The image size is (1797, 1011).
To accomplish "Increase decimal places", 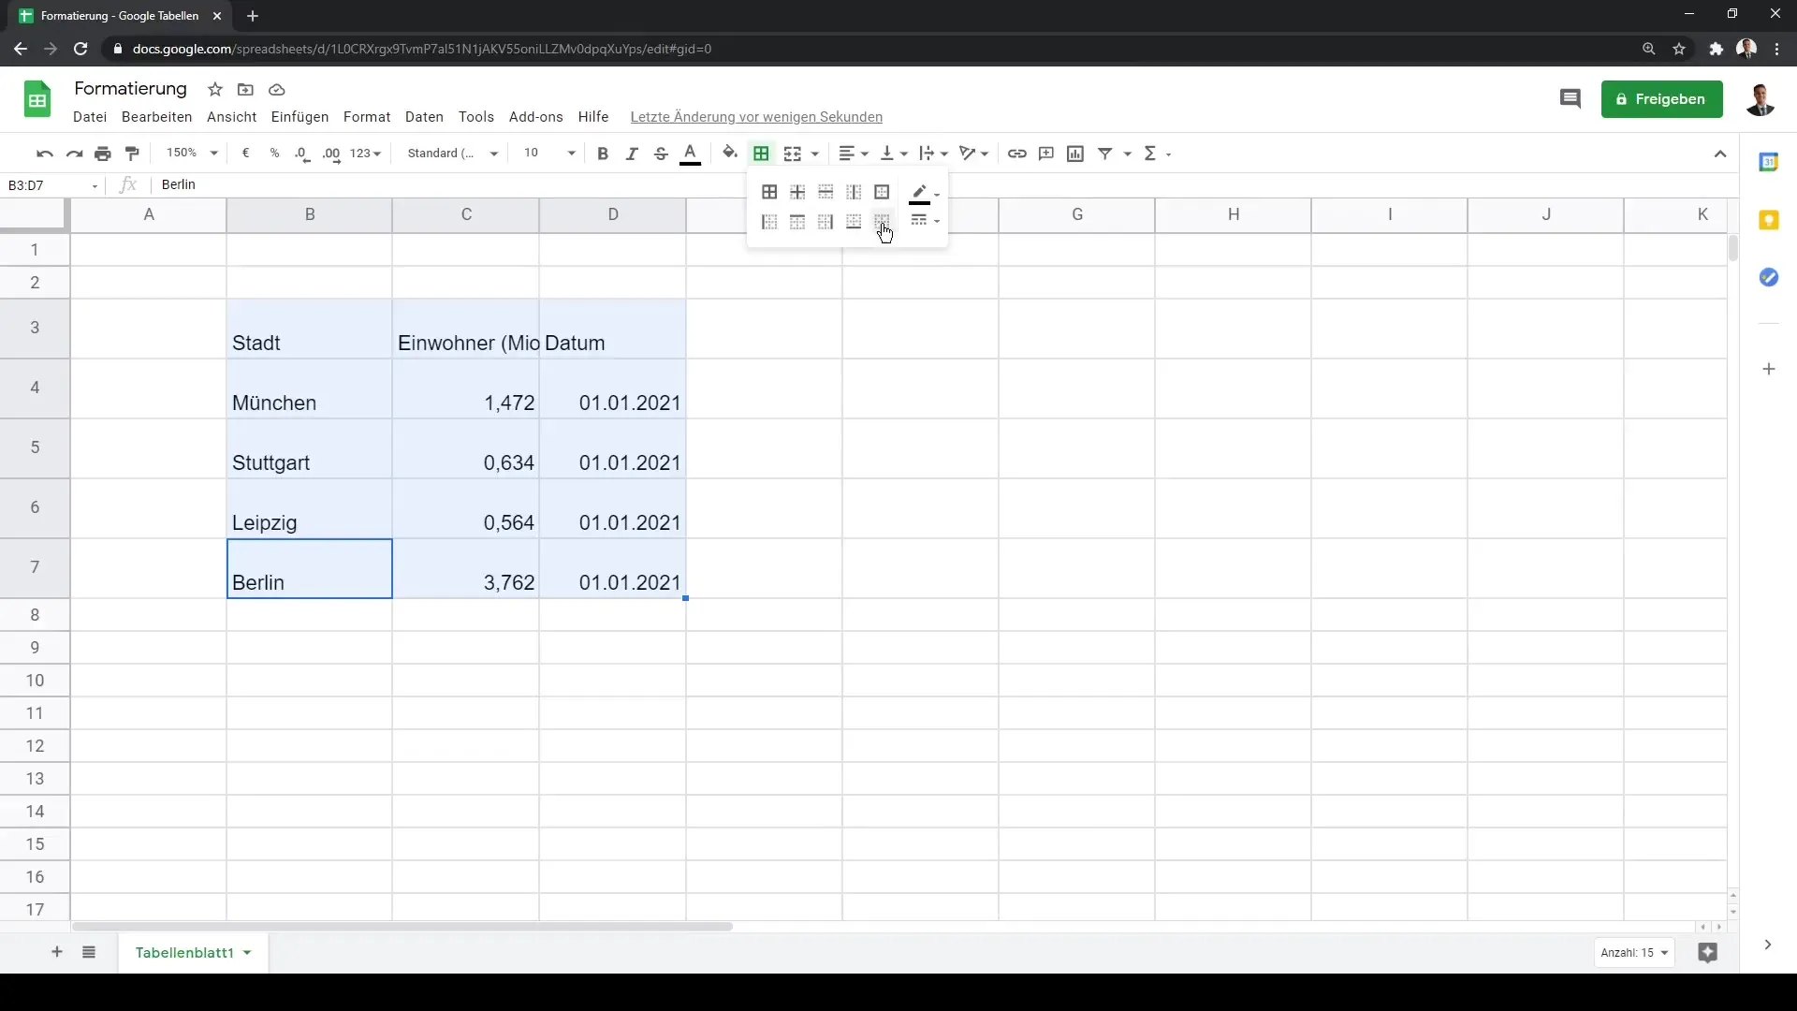I will coord(331,154).
